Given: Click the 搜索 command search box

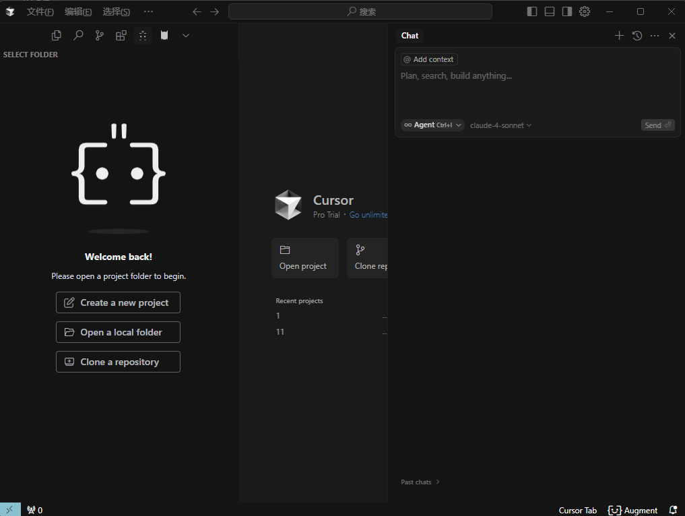Looking at the screenshot, I should click(360, 12).
